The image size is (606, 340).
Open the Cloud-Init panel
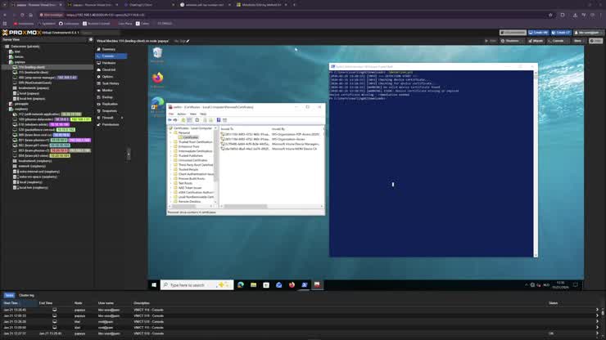[x=109, y=69]
